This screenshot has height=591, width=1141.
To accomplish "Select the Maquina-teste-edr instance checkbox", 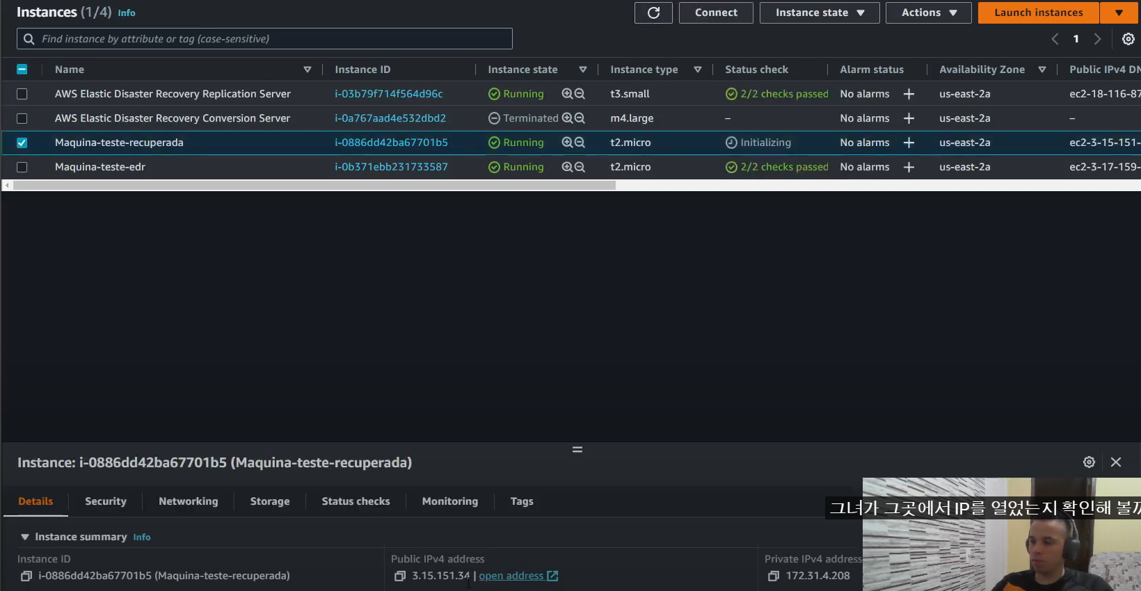I will pyautogui.click(x=22, y=167).
